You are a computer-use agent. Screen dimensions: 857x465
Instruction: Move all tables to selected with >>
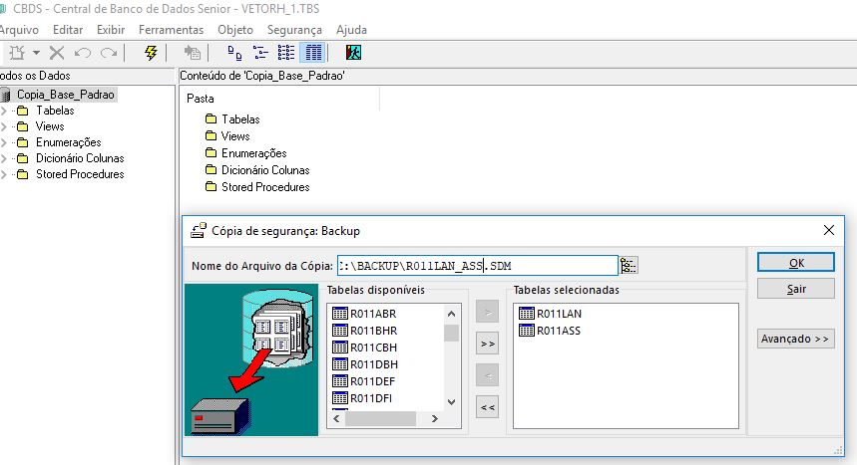coord(488,344)
